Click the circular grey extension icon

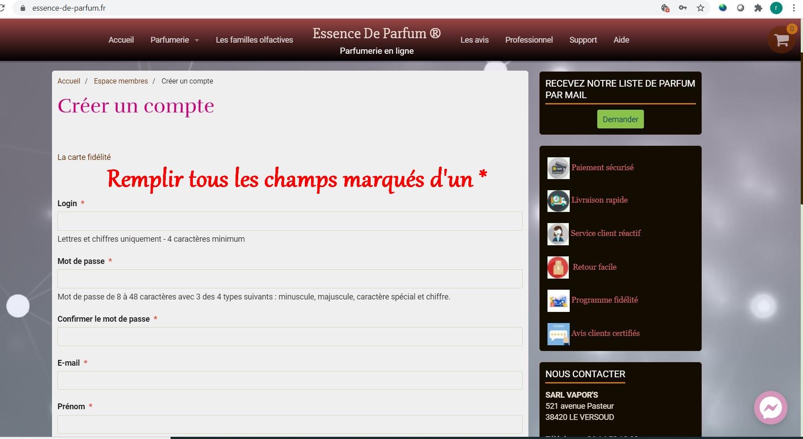[x=740, y=8]
